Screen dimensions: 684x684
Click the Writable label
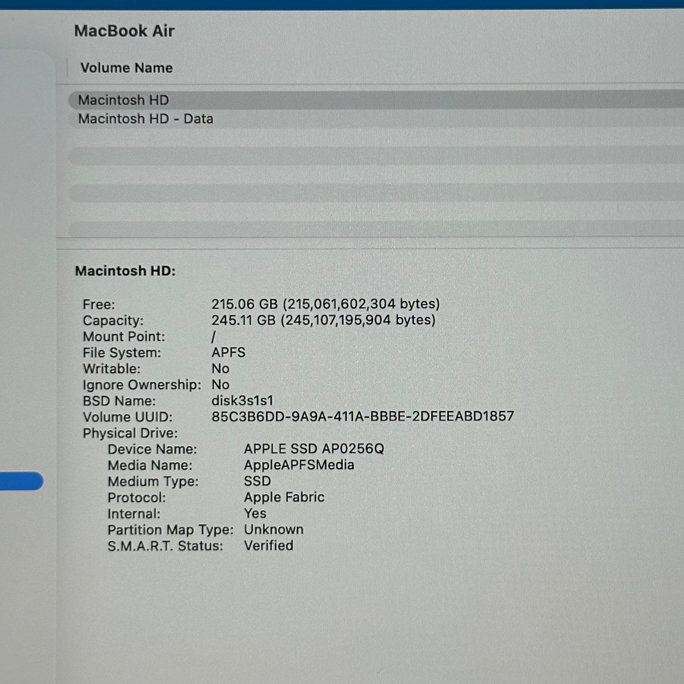coord(111,368)
